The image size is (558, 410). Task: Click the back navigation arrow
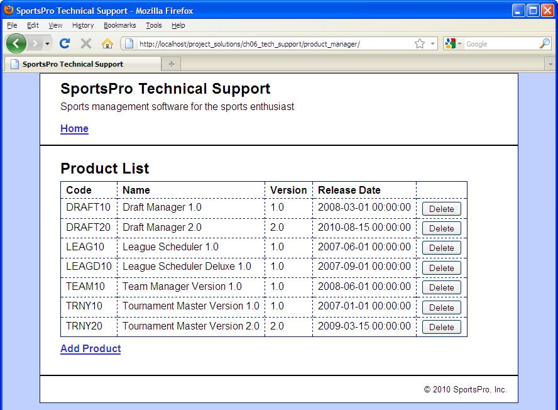click(16, 43)
